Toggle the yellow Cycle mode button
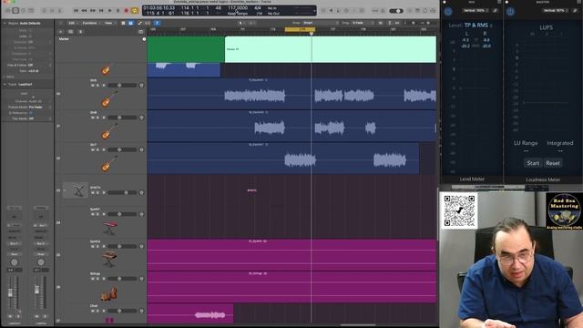The image size is (583, 328). [135, 11]
